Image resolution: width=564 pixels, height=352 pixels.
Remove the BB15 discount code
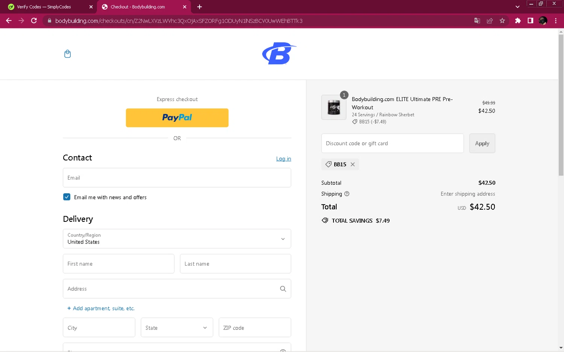353,164
